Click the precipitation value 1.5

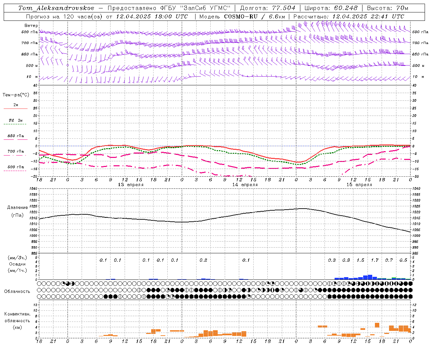tap(360, 260)
